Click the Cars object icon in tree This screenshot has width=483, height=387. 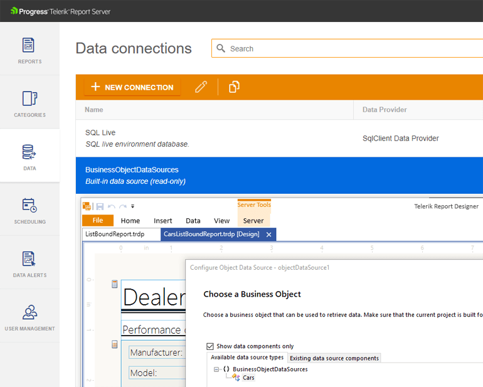[x=236, y=377]
